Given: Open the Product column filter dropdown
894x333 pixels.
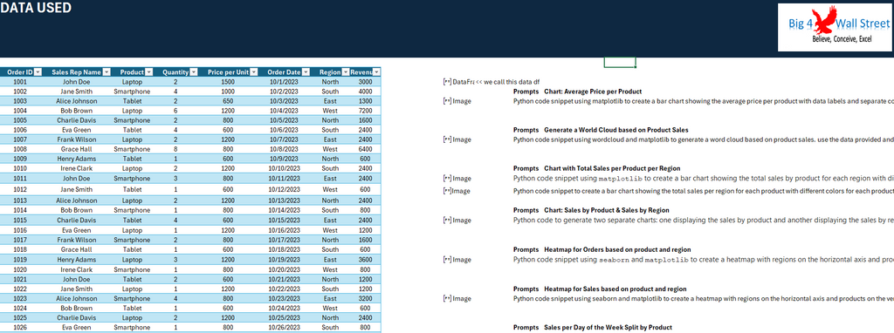Looking at the screenshot, I should 148,72.
